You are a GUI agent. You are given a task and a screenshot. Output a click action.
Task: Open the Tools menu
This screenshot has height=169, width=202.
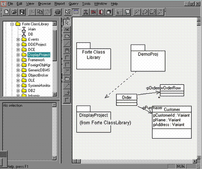(x=86, y=3)
